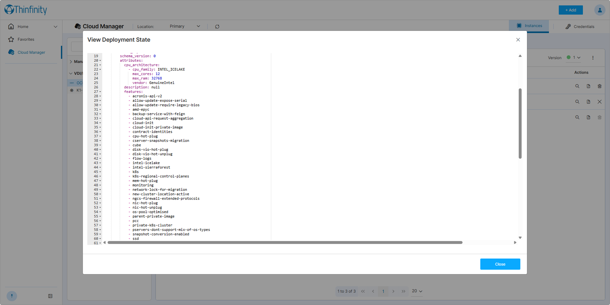Screen dimensions: 610x305
Task: Click the 'schema_version: 0' line
Action: 138,56
